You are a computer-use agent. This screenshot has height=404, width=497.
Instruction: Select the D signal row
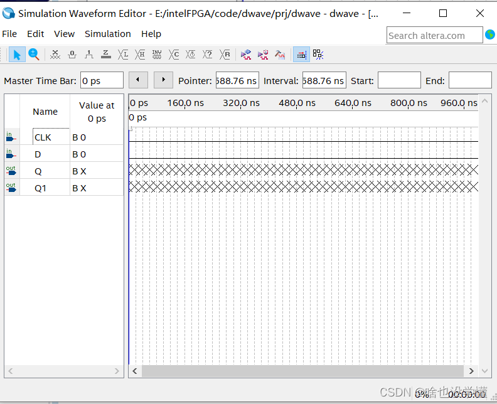pyautogui.click(x=38, y=154)
